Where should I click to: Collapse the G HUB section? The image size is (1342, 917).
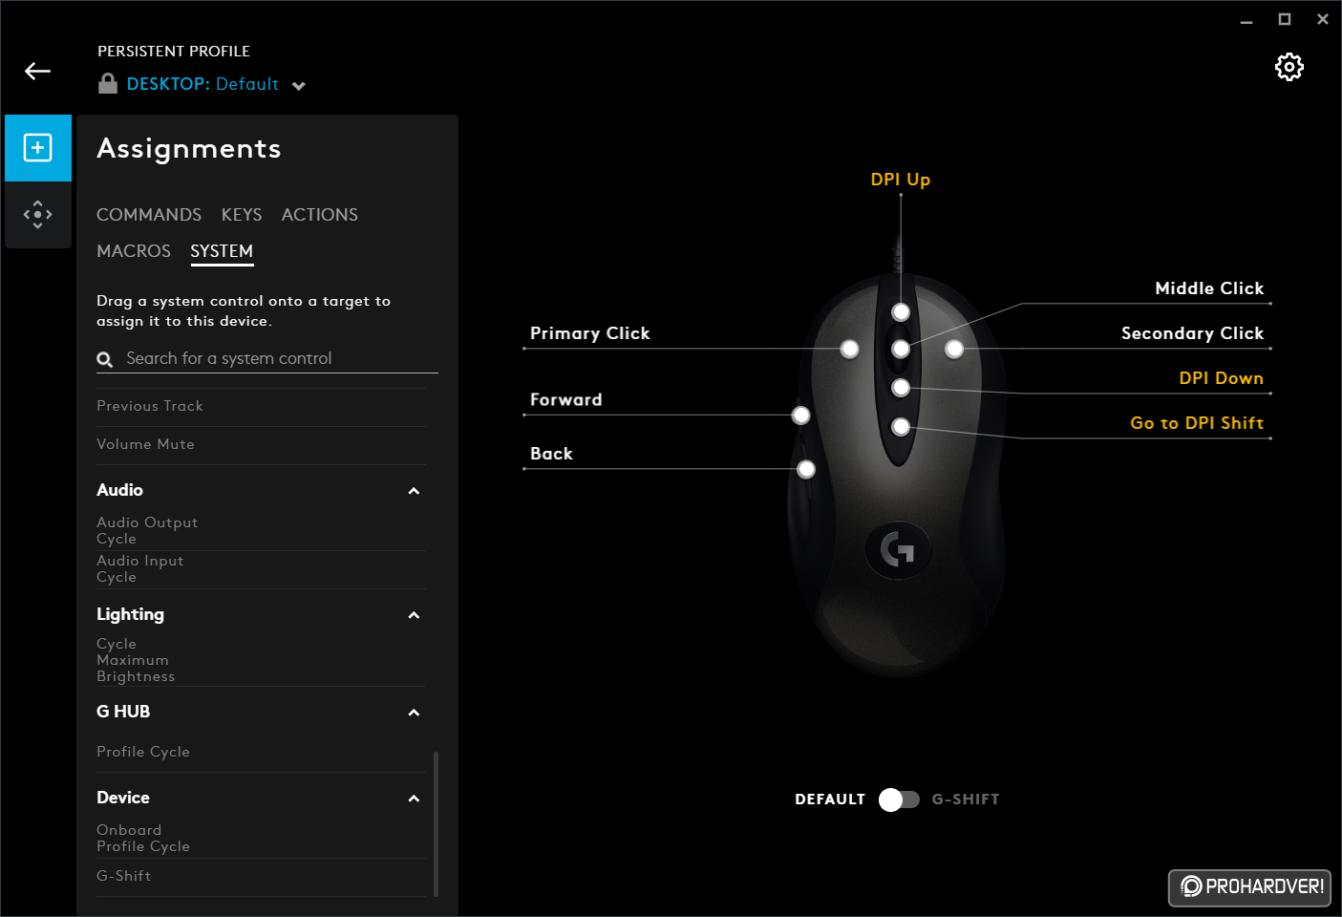(414, 713)
